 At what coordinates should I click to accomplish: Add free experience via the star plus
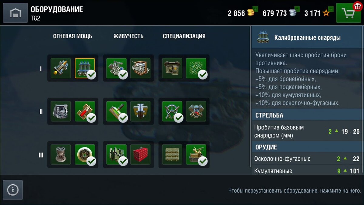[x=331, y=9]
